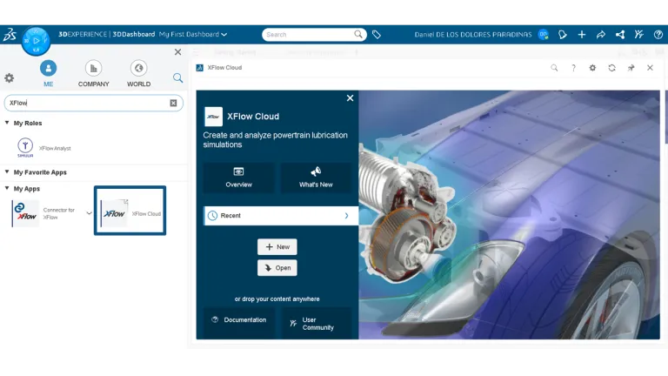Click the Open button
Image resolution: width=668 pixels, height=376 pixels.
277,268
